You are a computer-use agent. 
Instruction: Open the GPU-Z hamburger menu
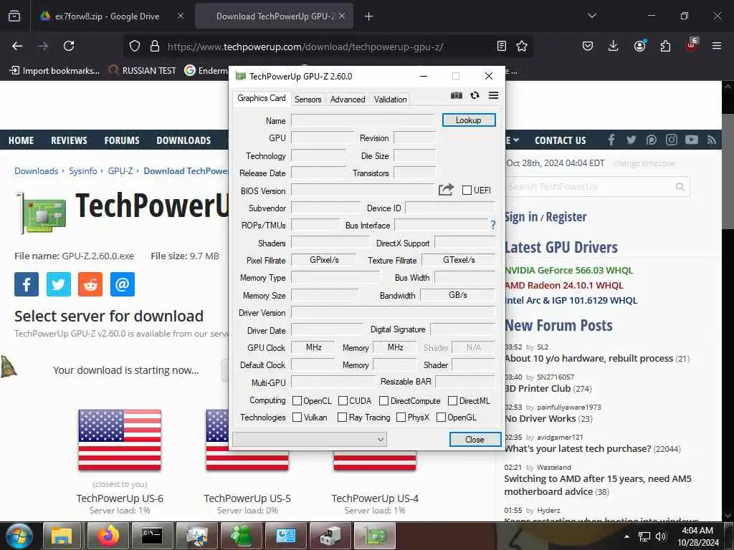click(x=493, y=95)
